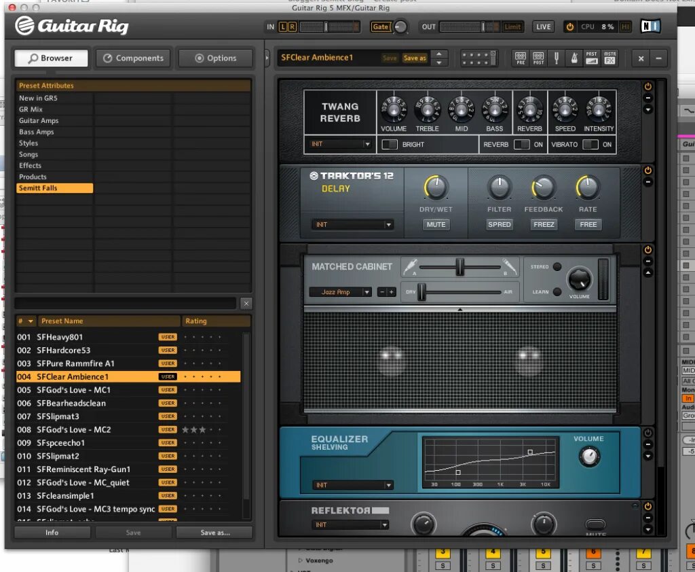Minimize the Traktor's 12 Delay module

[x=648, y=182]
